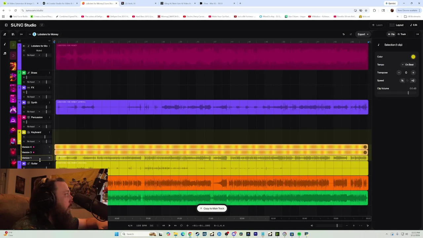
Task: Mute the Synth track
Action: (x=24, y=102)
